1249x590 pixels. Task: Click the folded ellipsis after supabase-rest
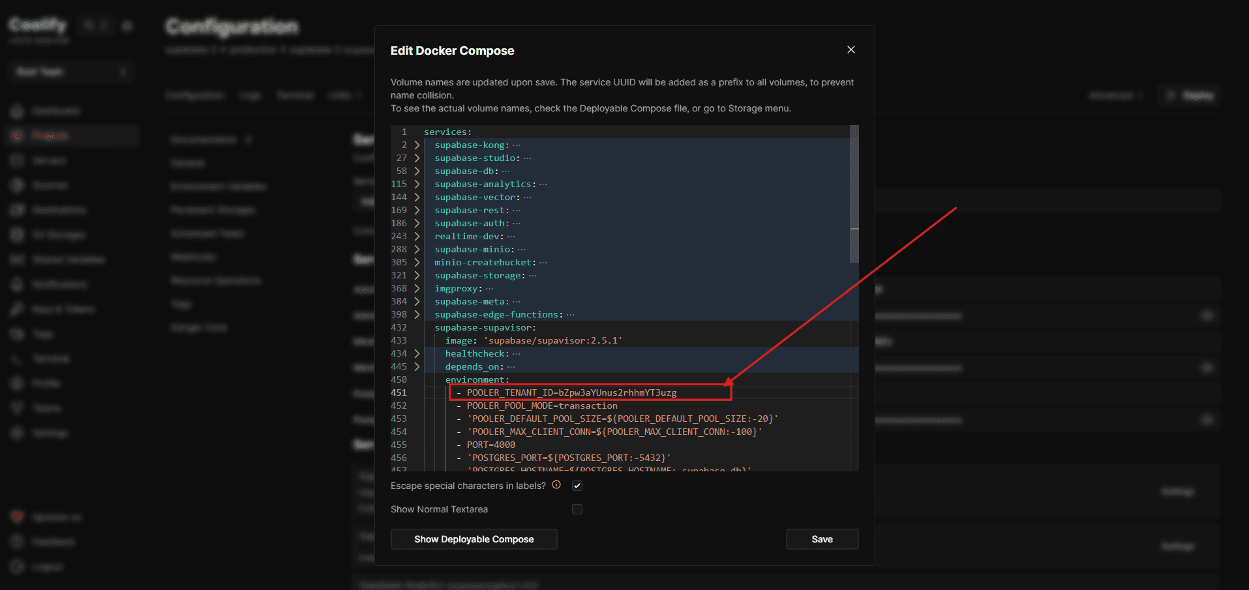tap(517, 210)
